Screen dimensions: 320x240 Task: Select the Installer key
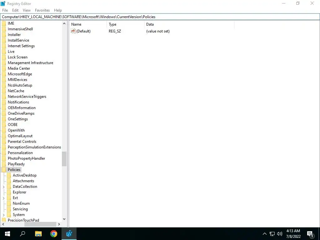click(x=14, y=35)
